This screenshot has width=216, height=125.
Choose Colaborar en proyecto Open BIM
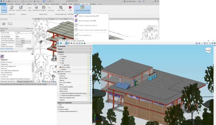(x=89, y=16)
